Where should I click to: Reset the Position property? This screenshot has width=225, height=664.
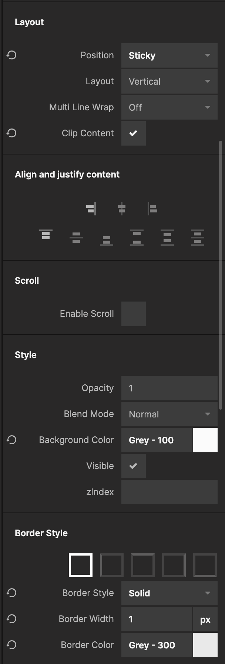click(x=11, y=55)
